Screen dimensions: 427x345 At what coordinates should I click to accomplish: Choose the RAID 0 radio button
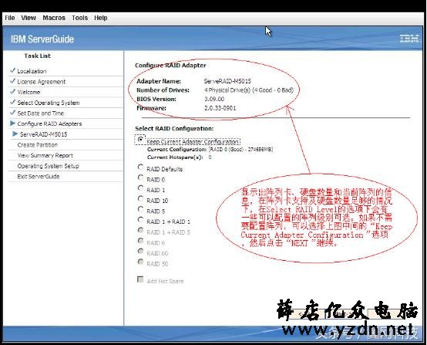[140, 178]
